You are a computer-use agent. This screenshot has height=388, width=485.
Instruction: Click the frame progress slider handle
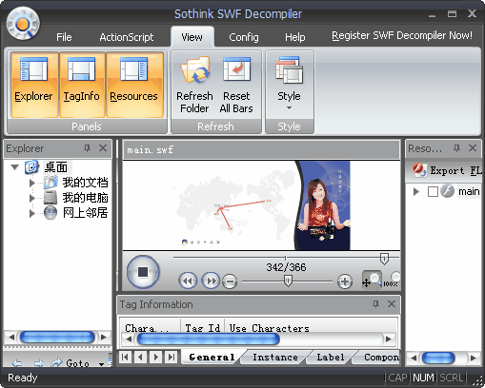pyautogui.click(x=384, y=259)
